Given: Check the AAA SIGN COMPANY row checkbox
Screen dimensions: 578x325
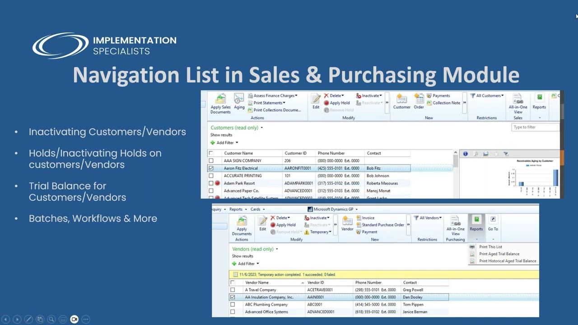Looking at the screenshot, I should pyautogui.click(x=211, y=161).
